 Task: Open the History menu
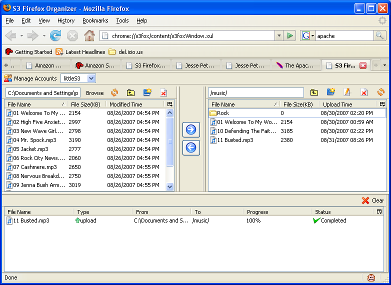(66, 20)
